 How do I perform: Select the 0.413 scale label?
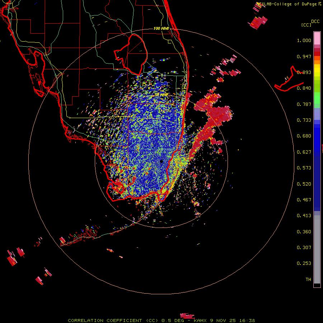tap(304, 216)
